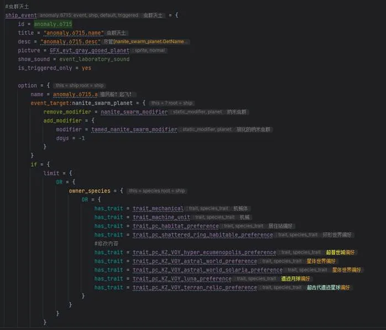Click the trait_mechanical trait reference
Screen dimensions: 386x330
(158, 209)
